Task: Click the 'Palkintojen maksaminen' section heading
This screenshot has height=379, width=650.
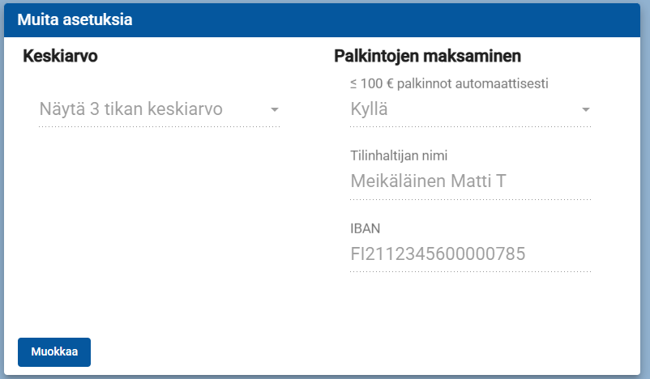Action: click(x=427, y=56)
